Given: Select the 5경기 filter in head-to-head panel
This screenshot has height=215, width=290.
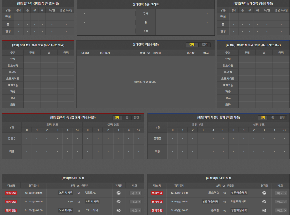Looking at the screenshot, I should pos(205,44).
